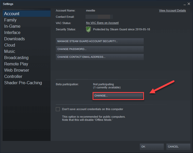Click Change Contact Email Address button
The image size is (193, 153).
[x=100, y=57]
